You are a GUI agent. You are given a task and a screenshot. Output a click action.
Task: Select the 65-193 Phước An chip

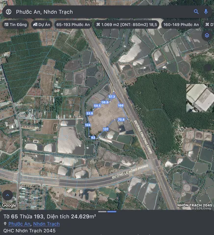click(x=73, y=24)
